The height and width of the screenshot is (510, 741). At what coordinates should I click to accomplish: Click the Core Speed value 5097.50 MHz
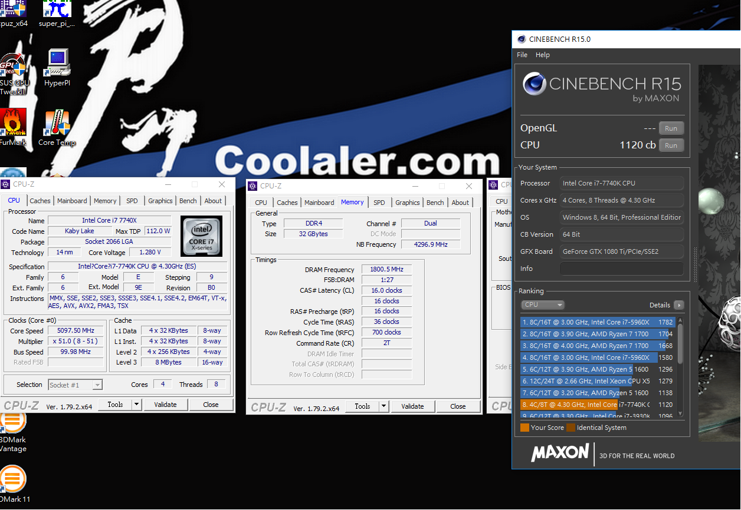pyautogui.click(x=76, y=331)
